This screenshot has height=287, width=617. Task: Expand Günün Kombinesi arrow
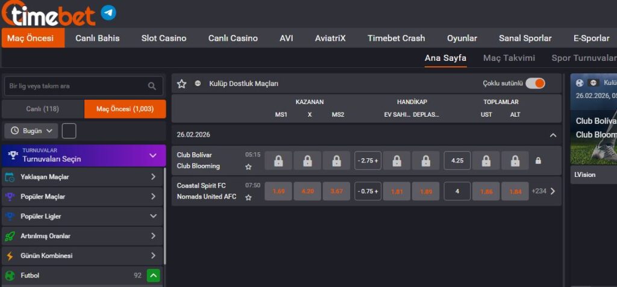(x=153, y=256)
